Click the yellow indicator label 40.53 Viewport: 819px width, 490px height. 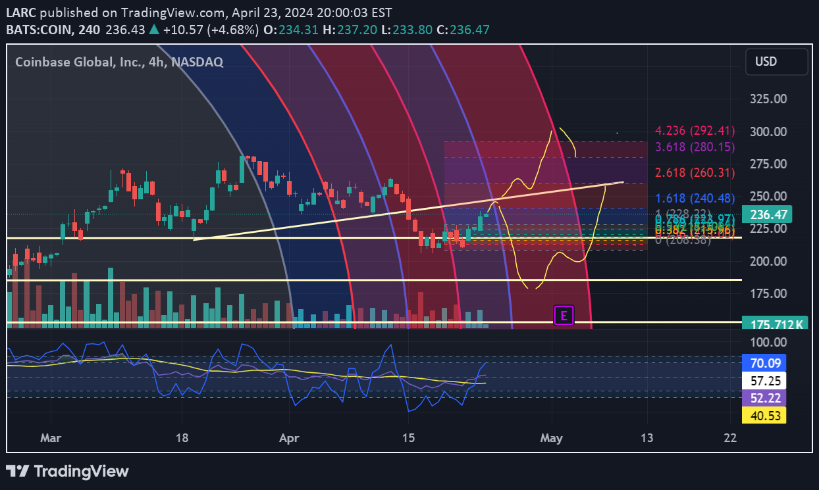tap(763, 415)
